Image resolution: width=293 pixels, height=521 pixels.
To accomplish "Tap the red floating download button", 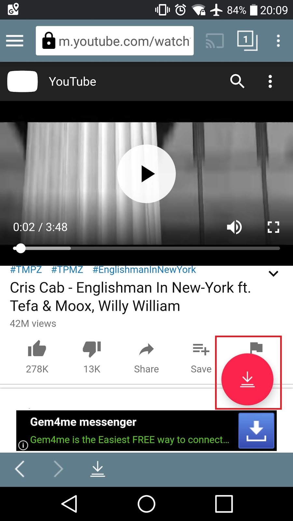I will click(x=247, y=379).
